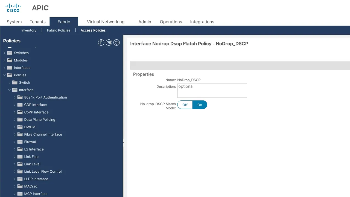Image resolution: width=350 pixels, height=197 pixels.
Task: Click the refresh circle icon in Policies
Action: [x=116, y=43]
